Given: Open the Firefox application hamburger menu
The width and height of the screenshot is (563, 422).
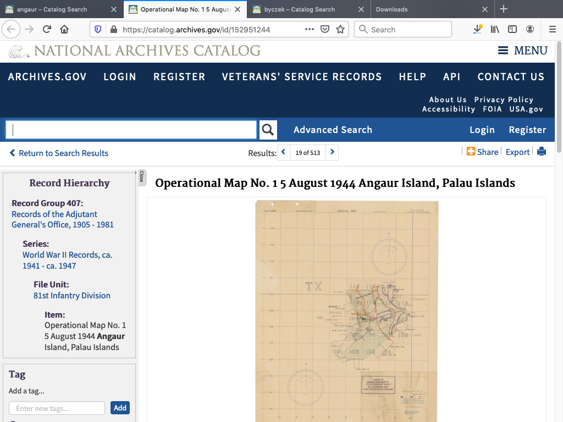Looking at the screenshot, I should (x=552, y=30).
